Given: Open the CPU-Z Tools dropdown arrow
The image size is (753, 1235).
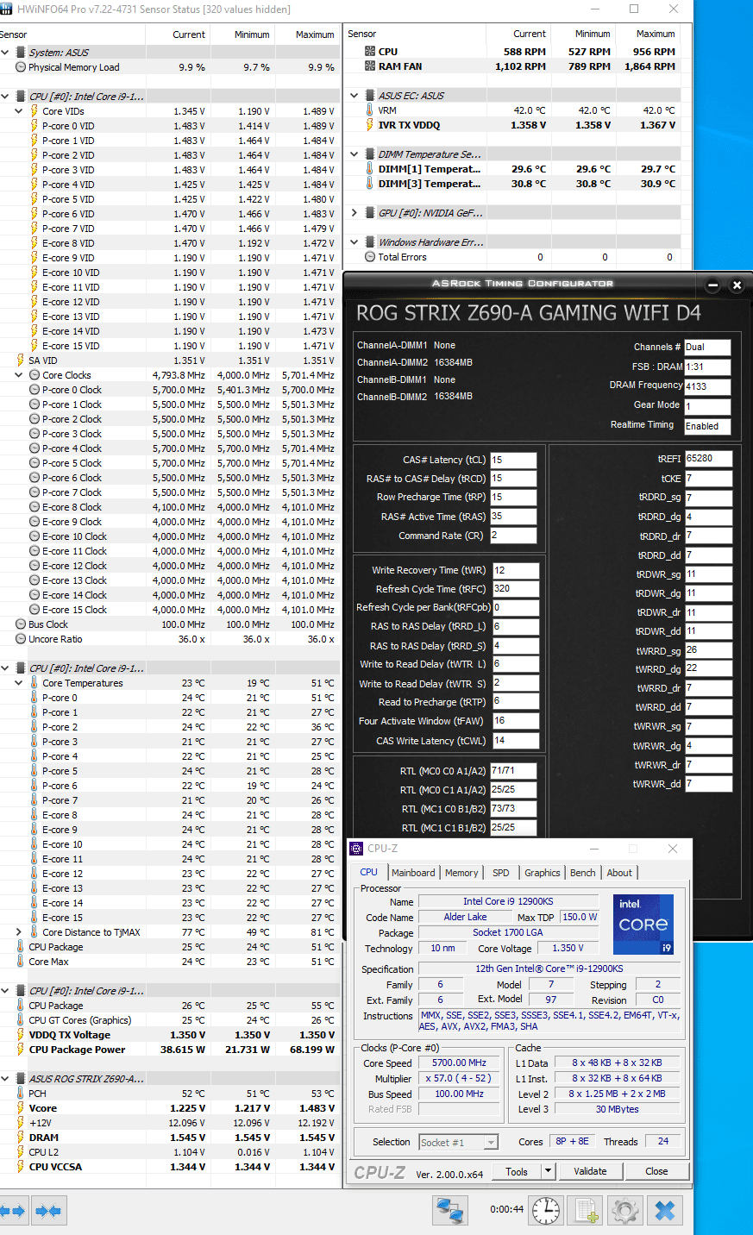Looking at the screenshot, I should 548,1171.
